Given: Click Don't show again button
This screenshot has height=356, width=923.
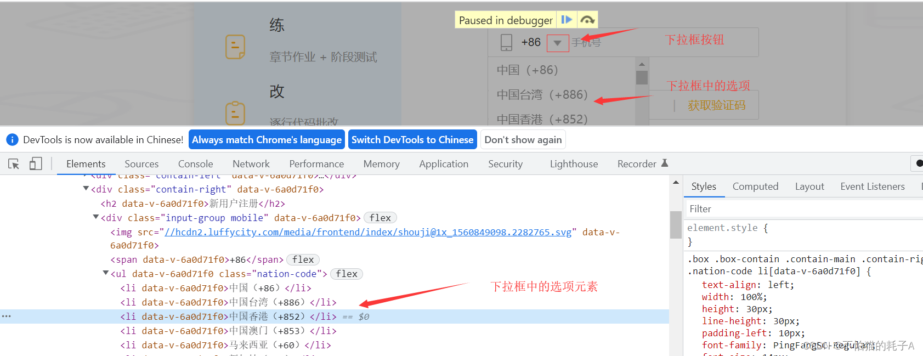Looking at the screenshot, I should [523, 139].
